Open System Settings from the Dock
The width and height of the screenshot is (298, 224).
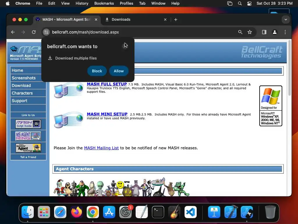125,212
